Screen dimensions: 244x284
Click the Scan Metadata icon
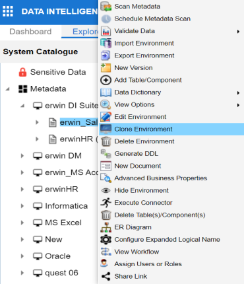[x=106, y=7]
